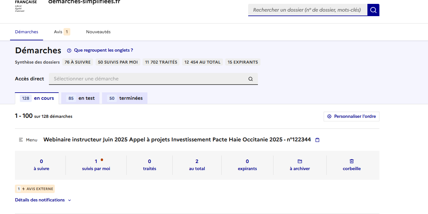
Task: Open the au total dossiers counter
Action: click(197, 165)
